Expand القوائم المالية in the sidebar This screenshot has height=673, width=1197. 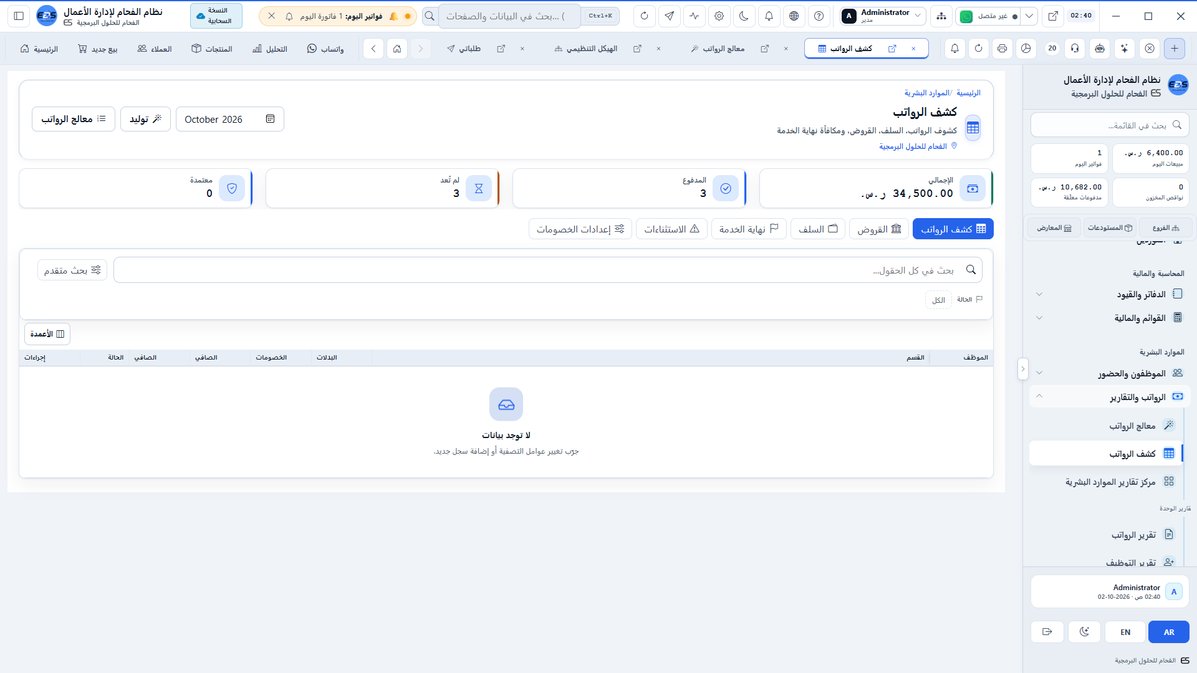click(x=1110, y=318)
